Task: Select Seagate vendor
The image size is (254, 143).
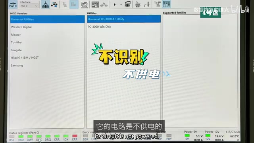Action: [x=48, y=50]
